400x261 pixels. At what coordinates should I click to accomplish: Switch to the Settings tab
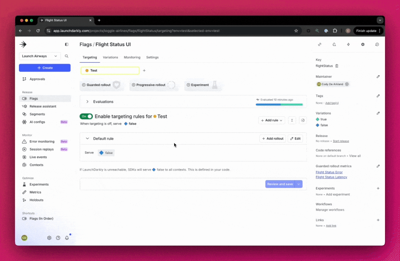(152, 57)
